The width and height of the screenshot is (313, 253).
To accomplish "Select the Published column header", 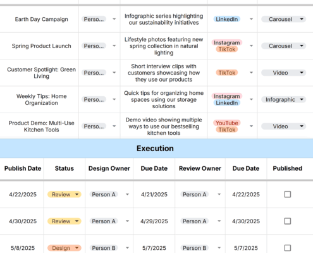I will [288, 168].
